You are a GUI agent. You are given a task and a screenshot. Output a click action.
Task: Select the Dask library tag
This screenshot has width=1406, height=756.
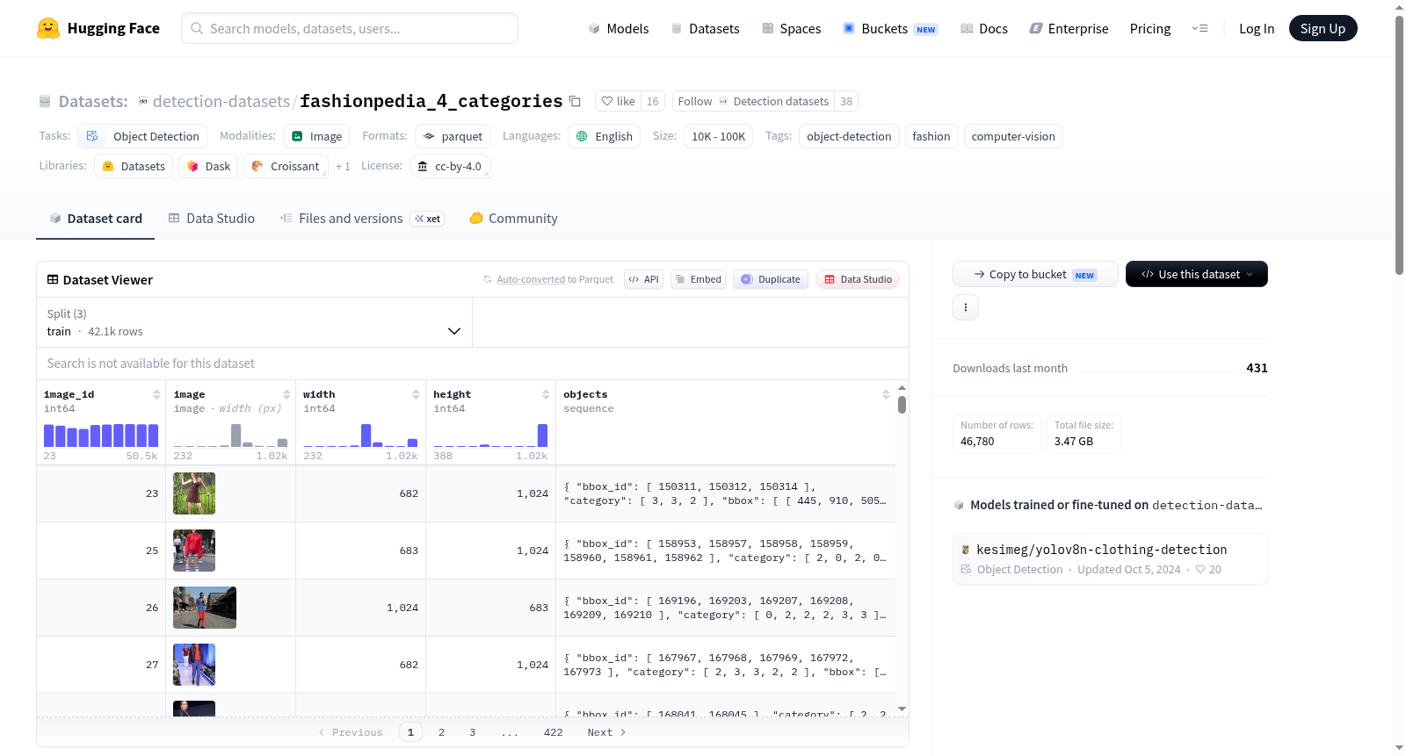click(208, 166)
